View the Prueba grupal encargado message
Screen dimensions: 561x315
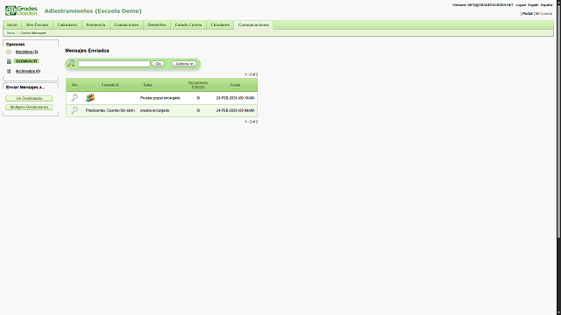pyautogui.click(x=75, y=97)
